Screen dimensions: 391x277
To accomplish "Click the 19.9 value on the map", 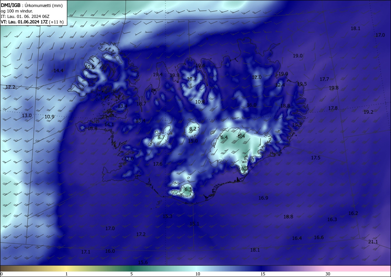I will tap(174, 75).
